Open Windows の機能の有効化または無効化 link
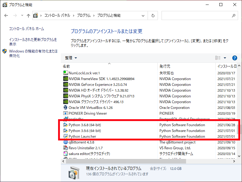This screenshot has width=242, height=182. tap(33, 53)
